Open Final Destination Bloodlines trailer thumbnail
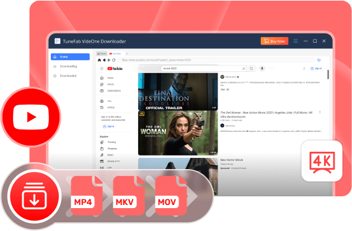Image resolution: width=352 pixels, height=231 pixels. (178, 92)
